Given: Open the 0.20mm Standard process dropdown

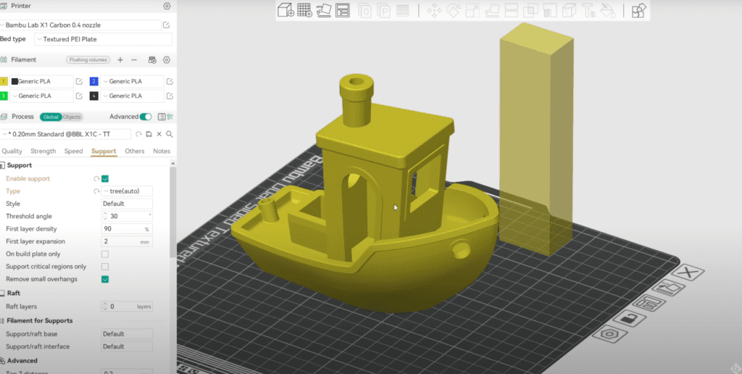Looking at the screenshot, I should (x=65, y=134).
